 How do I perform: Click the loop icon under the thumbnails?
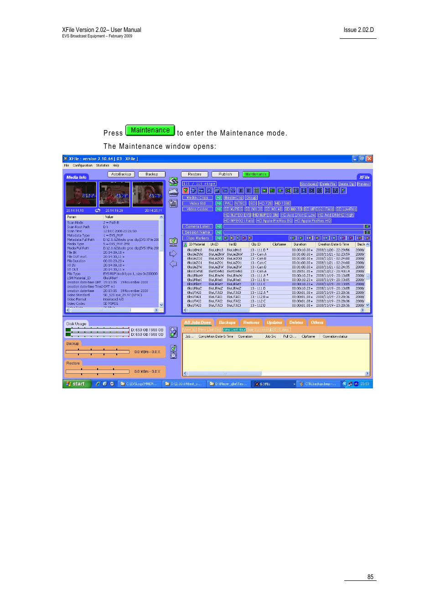(x=98, y=211)
